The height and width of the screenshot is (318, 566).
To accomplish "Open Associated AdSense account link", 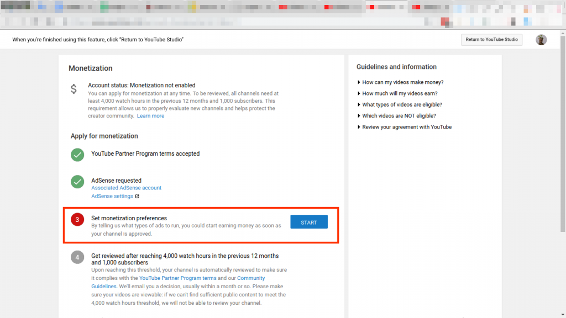I will coord(126,188).
